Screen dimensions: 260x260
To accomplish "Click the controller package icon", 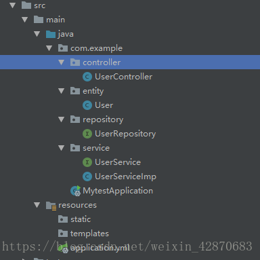I will tap(75, 62).
